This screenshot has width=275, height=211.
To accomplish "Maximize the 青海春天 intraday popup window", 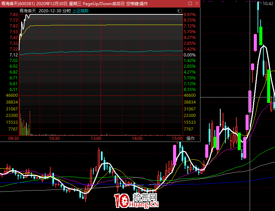I will point(189,3).
